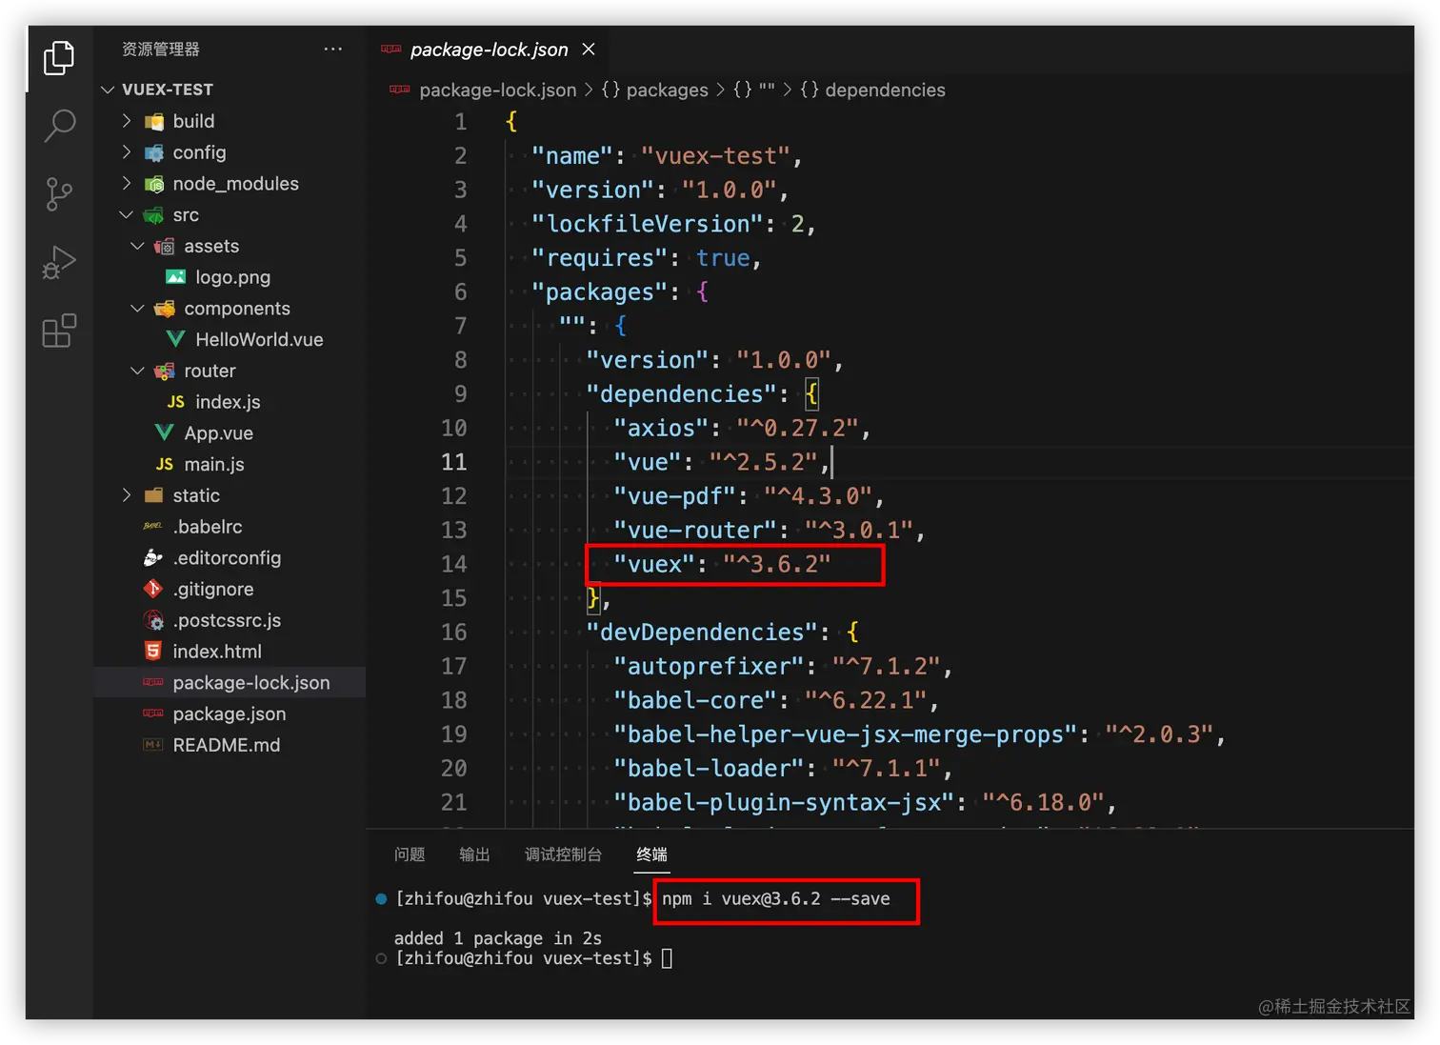Switch to the 问题 (Problems) panel tab
This screenshot has width=1440, height=1045.
pos(410,854)
